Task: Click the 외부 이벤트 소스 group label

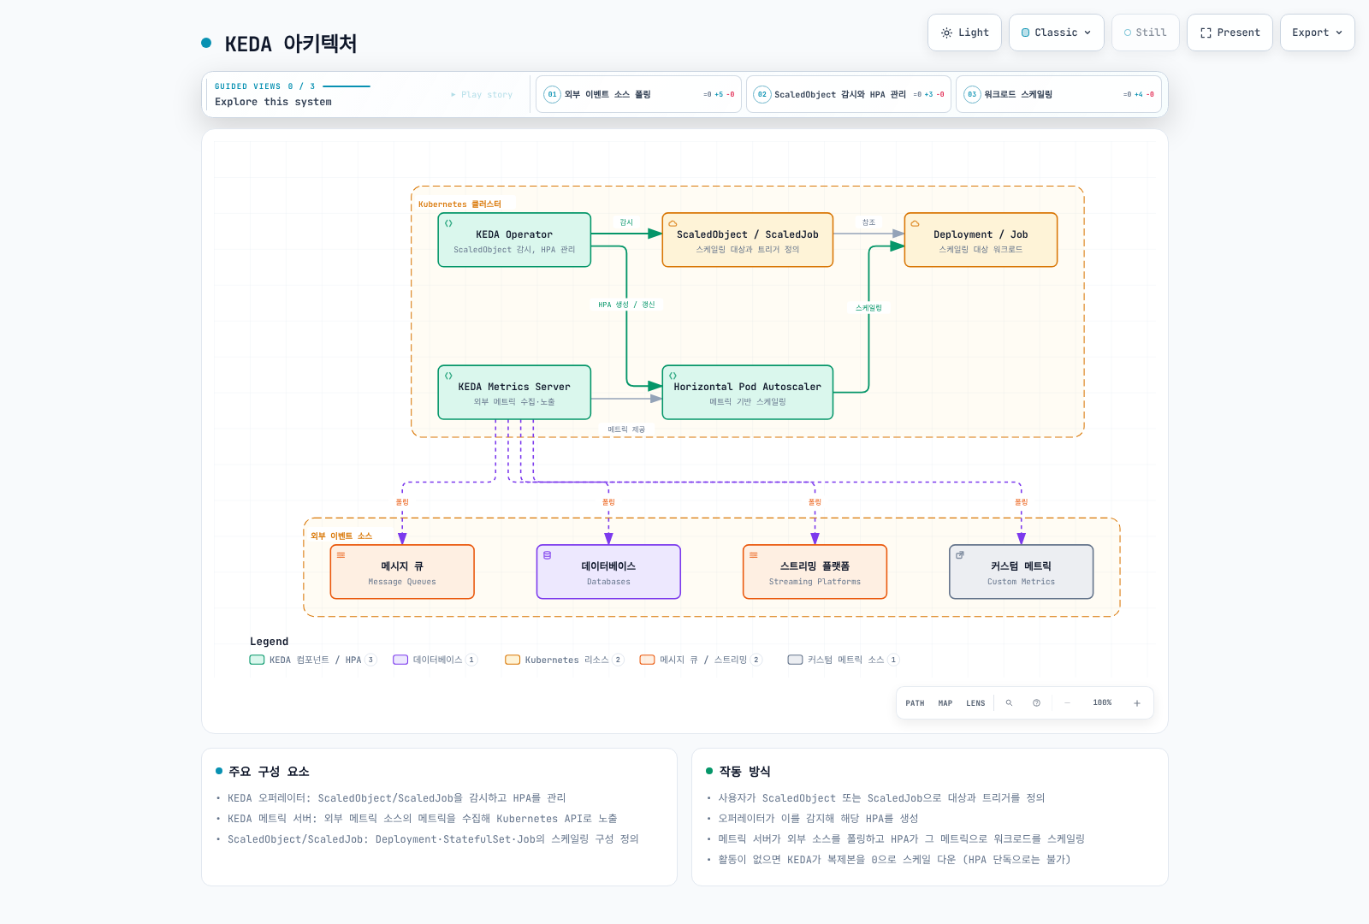Action: tap(341, 536)
